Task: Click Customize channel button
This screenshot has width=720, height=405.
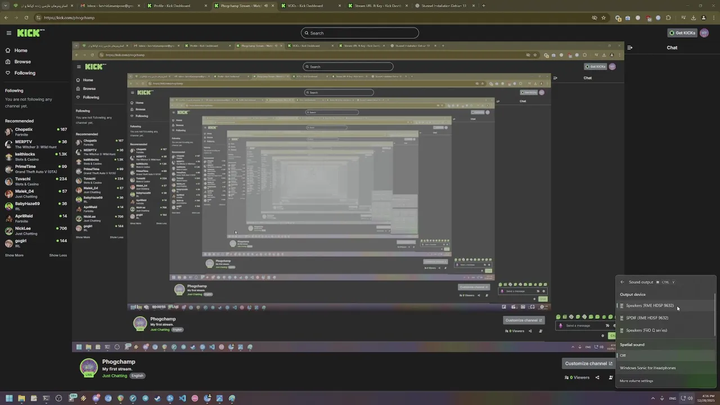Action: (589, 363)
